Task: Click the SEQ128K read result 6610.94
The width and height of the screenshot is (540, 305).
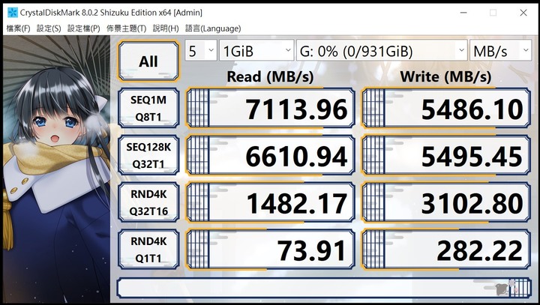Action: tap(270, 155)
